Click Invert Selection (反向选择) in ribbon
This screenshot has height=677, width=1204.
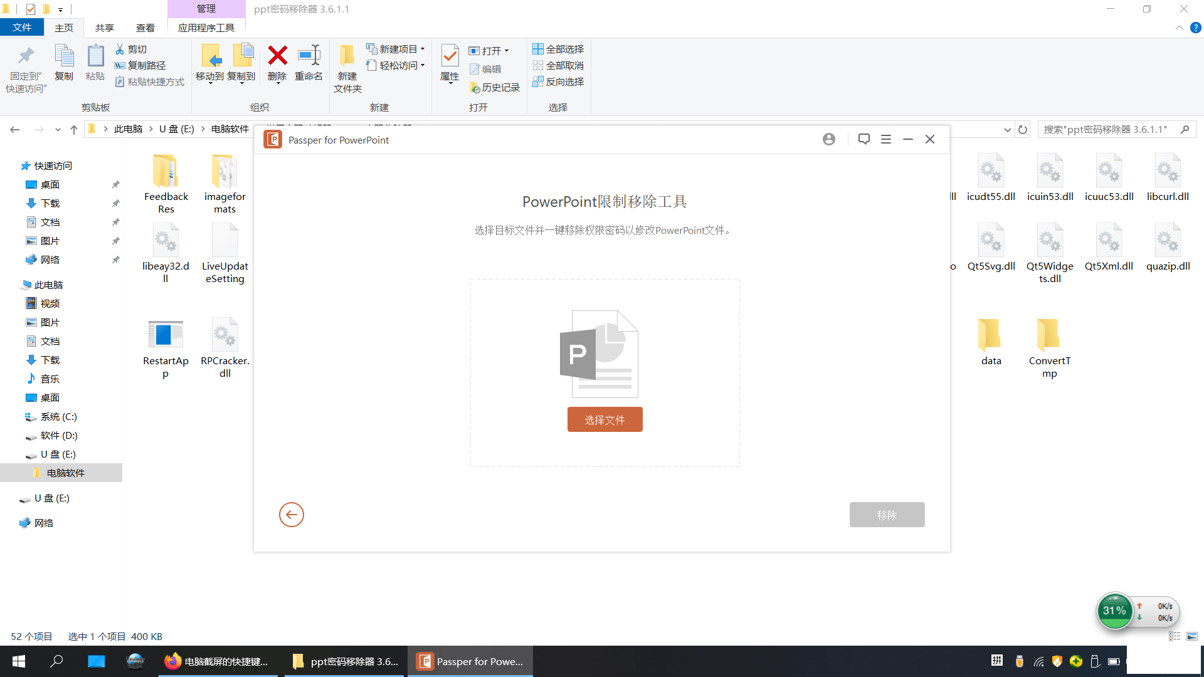pyautogui.click(x=558, y=81)
